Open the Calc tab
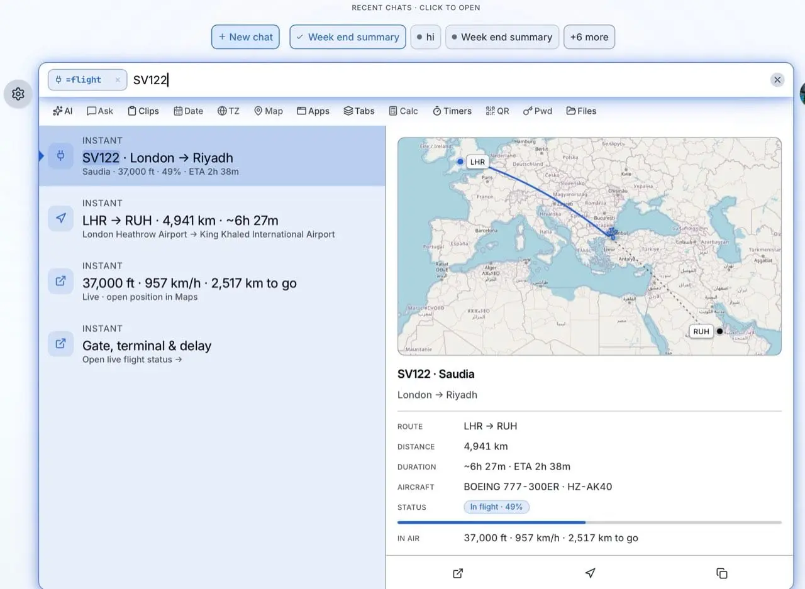Image resolution: width=805 pixels, height=589 pixels. coord(403,111)
